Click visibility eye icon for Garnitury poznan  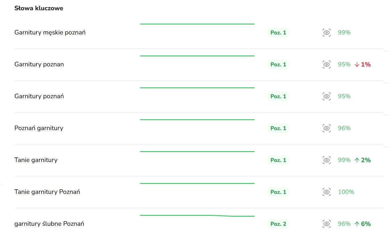point(326,65)
